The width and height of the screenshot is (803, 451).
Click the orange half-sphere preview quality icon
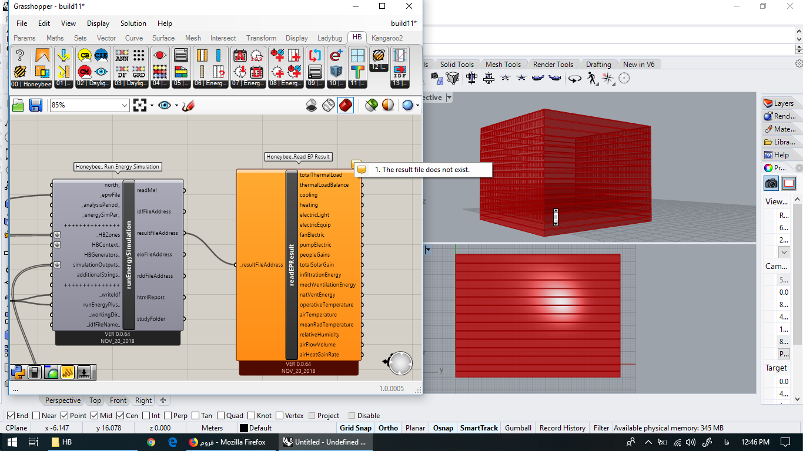388,105
